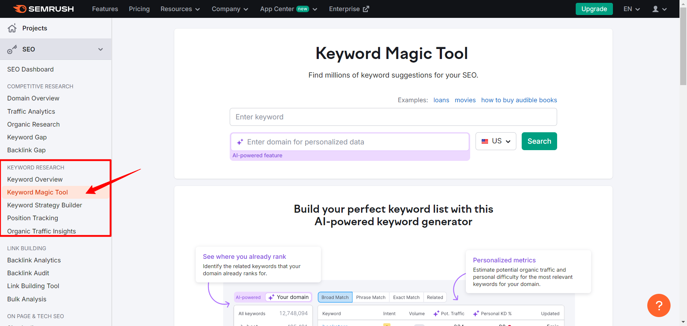
Task: Click the KEYWORD RESEARCH section label
Action: pyautogui.click(x=36, y=168)
